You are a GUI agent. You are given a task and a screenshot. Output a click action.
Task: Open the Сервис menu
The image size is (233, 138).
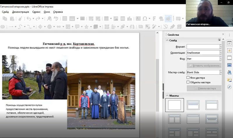click(x=36, y=12)
